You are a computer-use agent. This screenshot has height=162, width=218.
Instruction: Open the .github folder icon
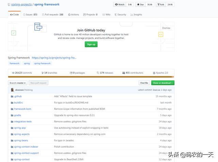tap(12, 96)
